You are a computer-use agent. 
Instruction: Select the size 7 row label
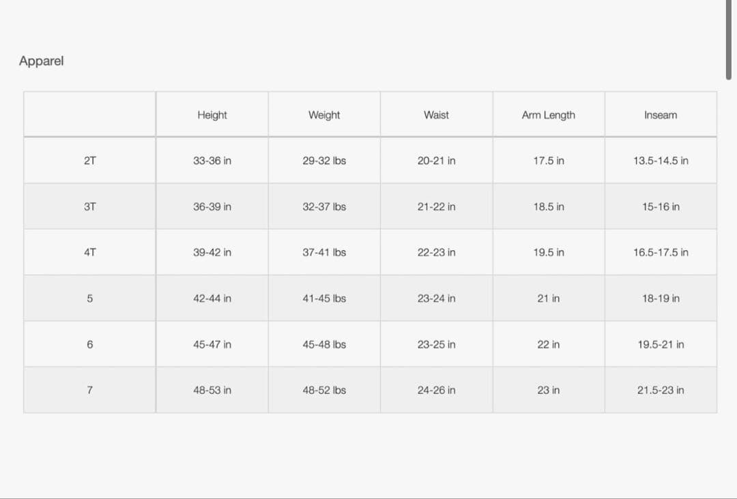[x=90, y=390]
